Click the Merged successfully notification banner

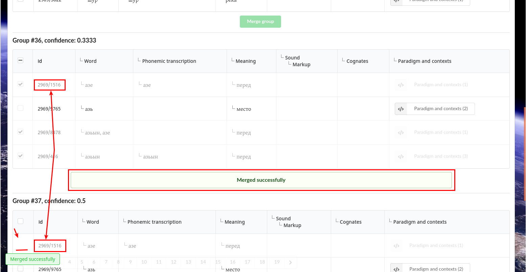tap(261, 180)
